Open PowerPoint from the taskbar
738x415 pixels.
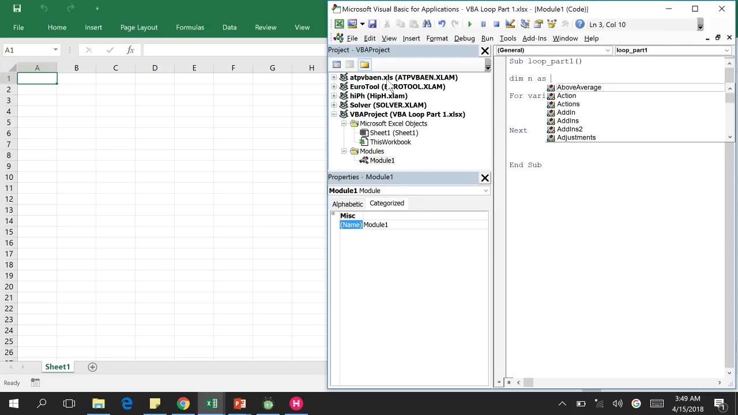(240, 403)
